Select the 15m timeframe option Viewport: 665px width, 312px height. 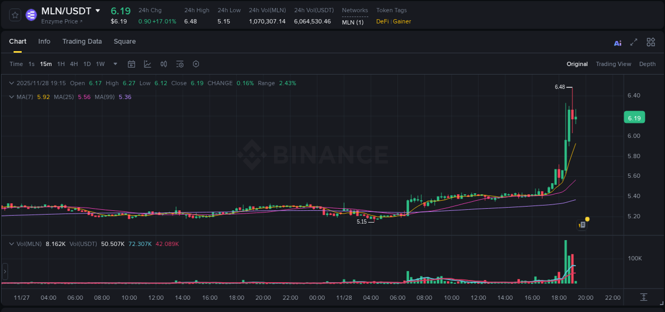[x=45, y=64]
